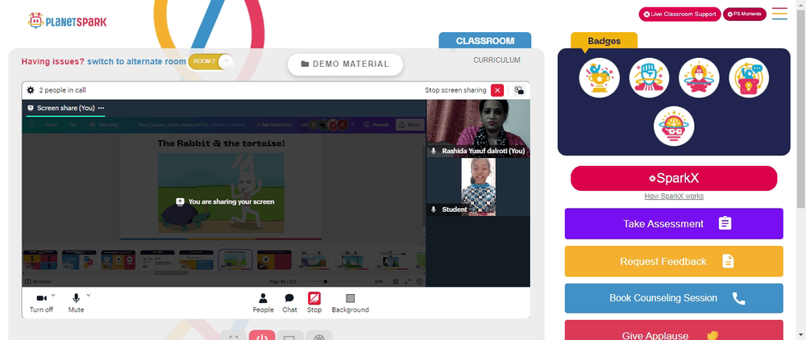The height and width of the screenshot is (340, 806).
Task: Click Canva help question mark icon
Action: (419, 281)
